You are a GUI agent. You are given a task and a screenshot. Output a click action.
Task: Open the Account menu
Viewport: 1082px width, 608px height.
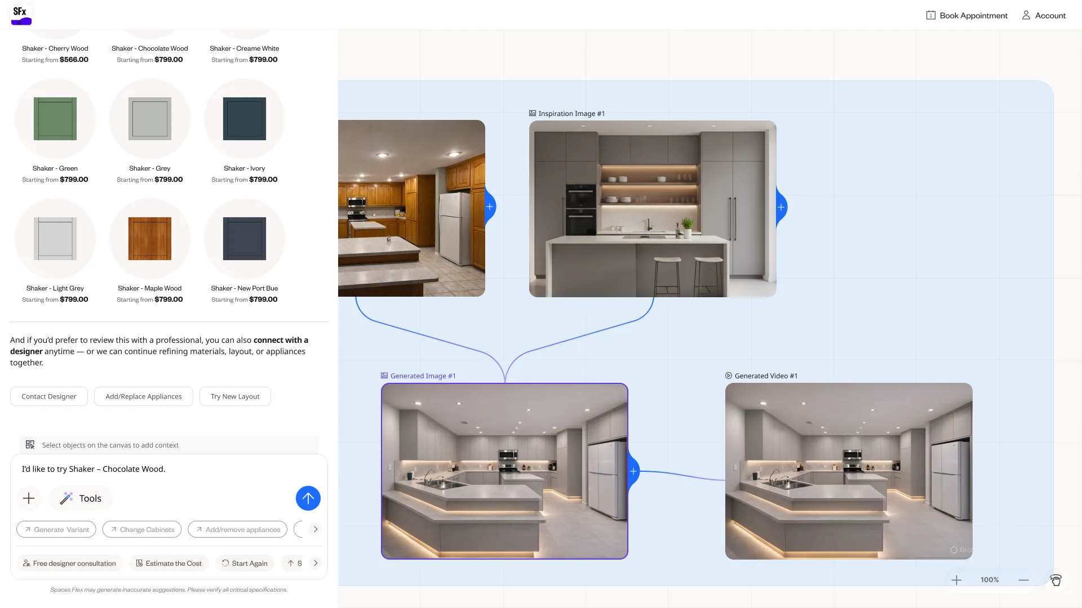pos(1044,15)
